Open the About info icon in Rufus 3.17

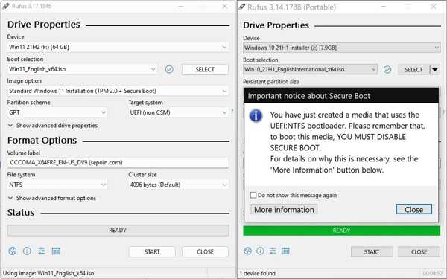tap(27, 251)
